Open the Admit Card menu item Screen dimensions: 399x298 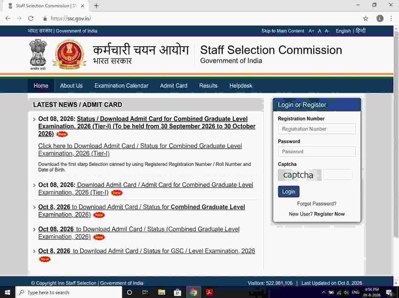(x=174, y=86)
